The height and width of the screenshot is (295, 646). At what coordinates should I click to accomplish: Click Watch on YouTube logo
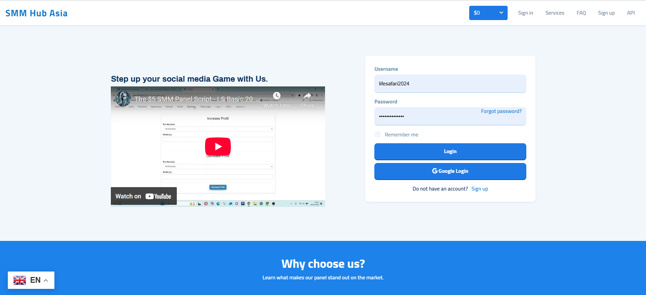point(158,196)
